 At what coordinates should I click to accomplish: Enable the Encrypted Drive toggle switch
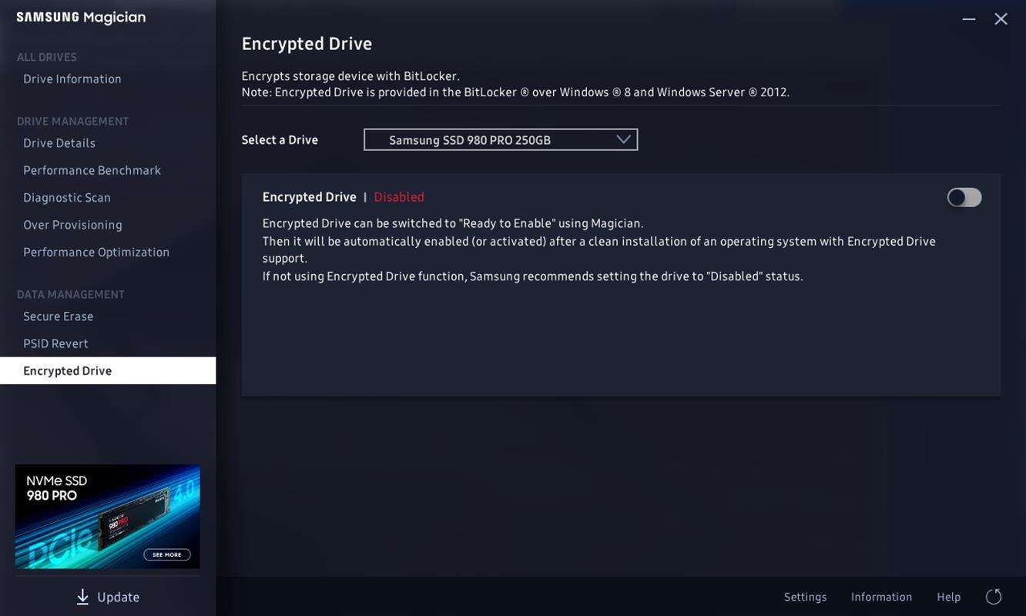tap(964, 197)
